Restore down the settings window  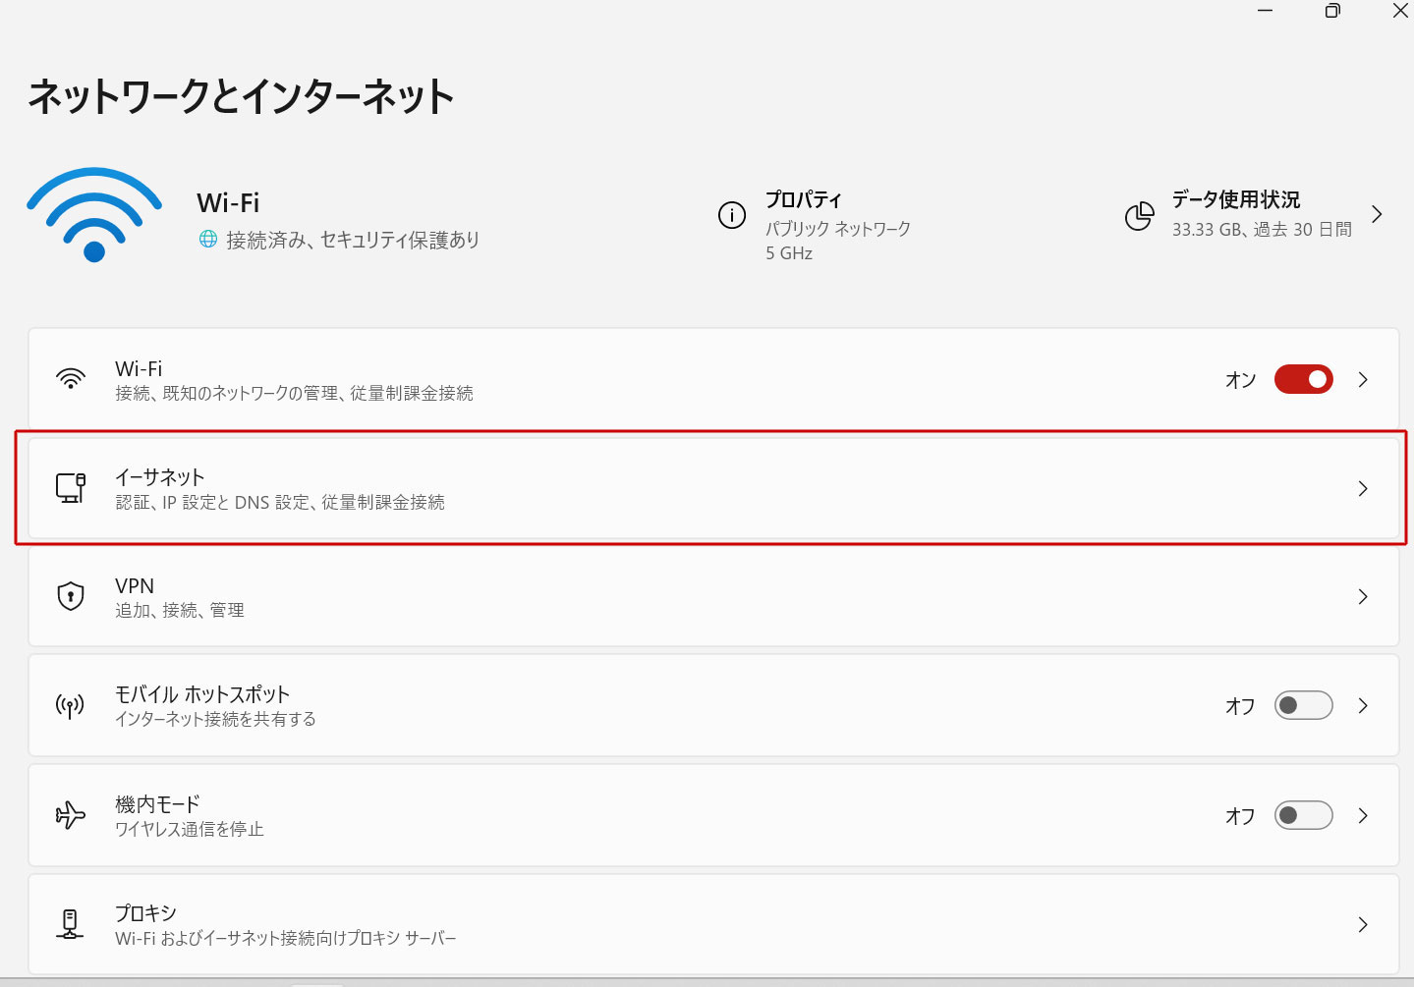coord(1332,11)
